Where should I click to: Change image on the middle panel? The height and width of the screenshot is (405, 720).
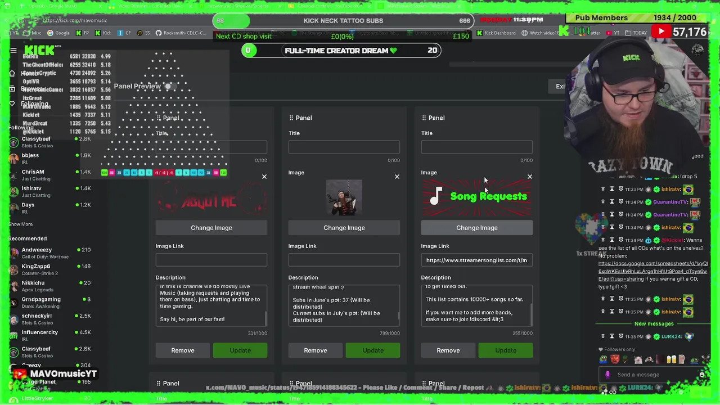[344, 228]
